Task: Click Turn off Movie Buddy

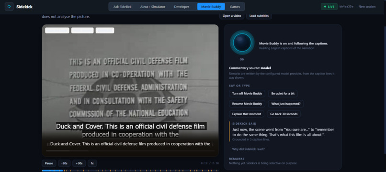Action: tap(247, 94)
